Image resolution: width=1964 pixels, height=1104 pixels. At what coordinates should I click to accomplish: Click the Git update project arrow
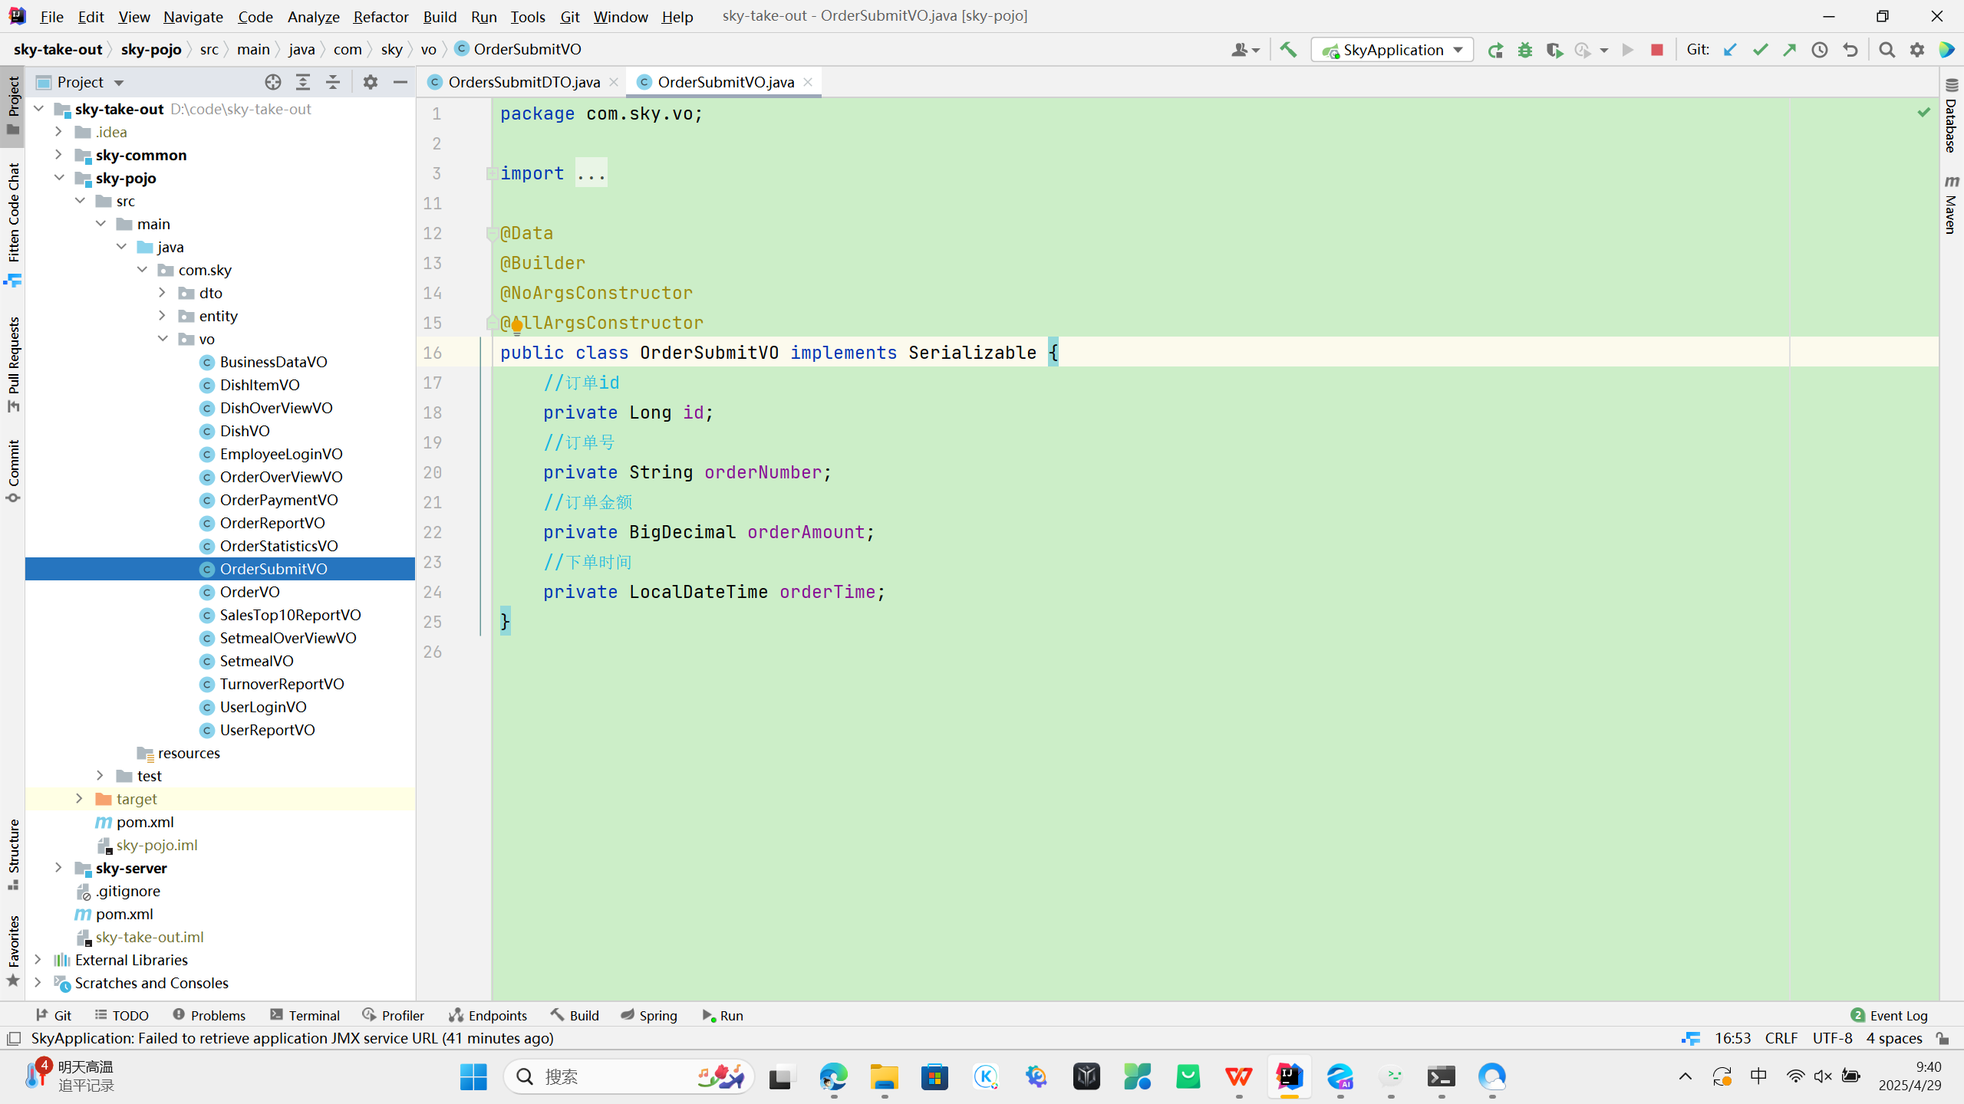tap(1730, 50)
